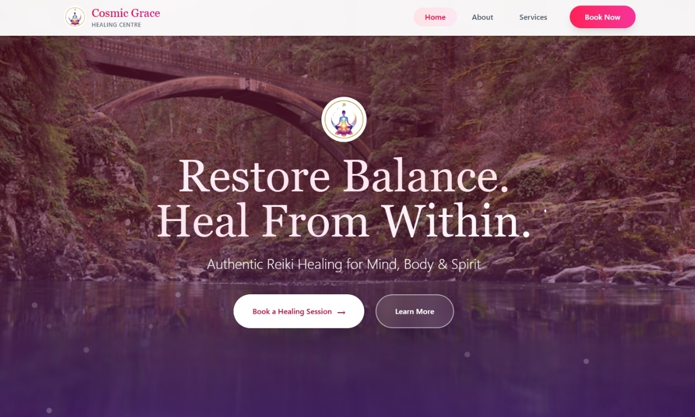Click the Book a Healing Session button label
Image resolution: width=695 pixels, height=417 pixels.
(x=292, y=312)
